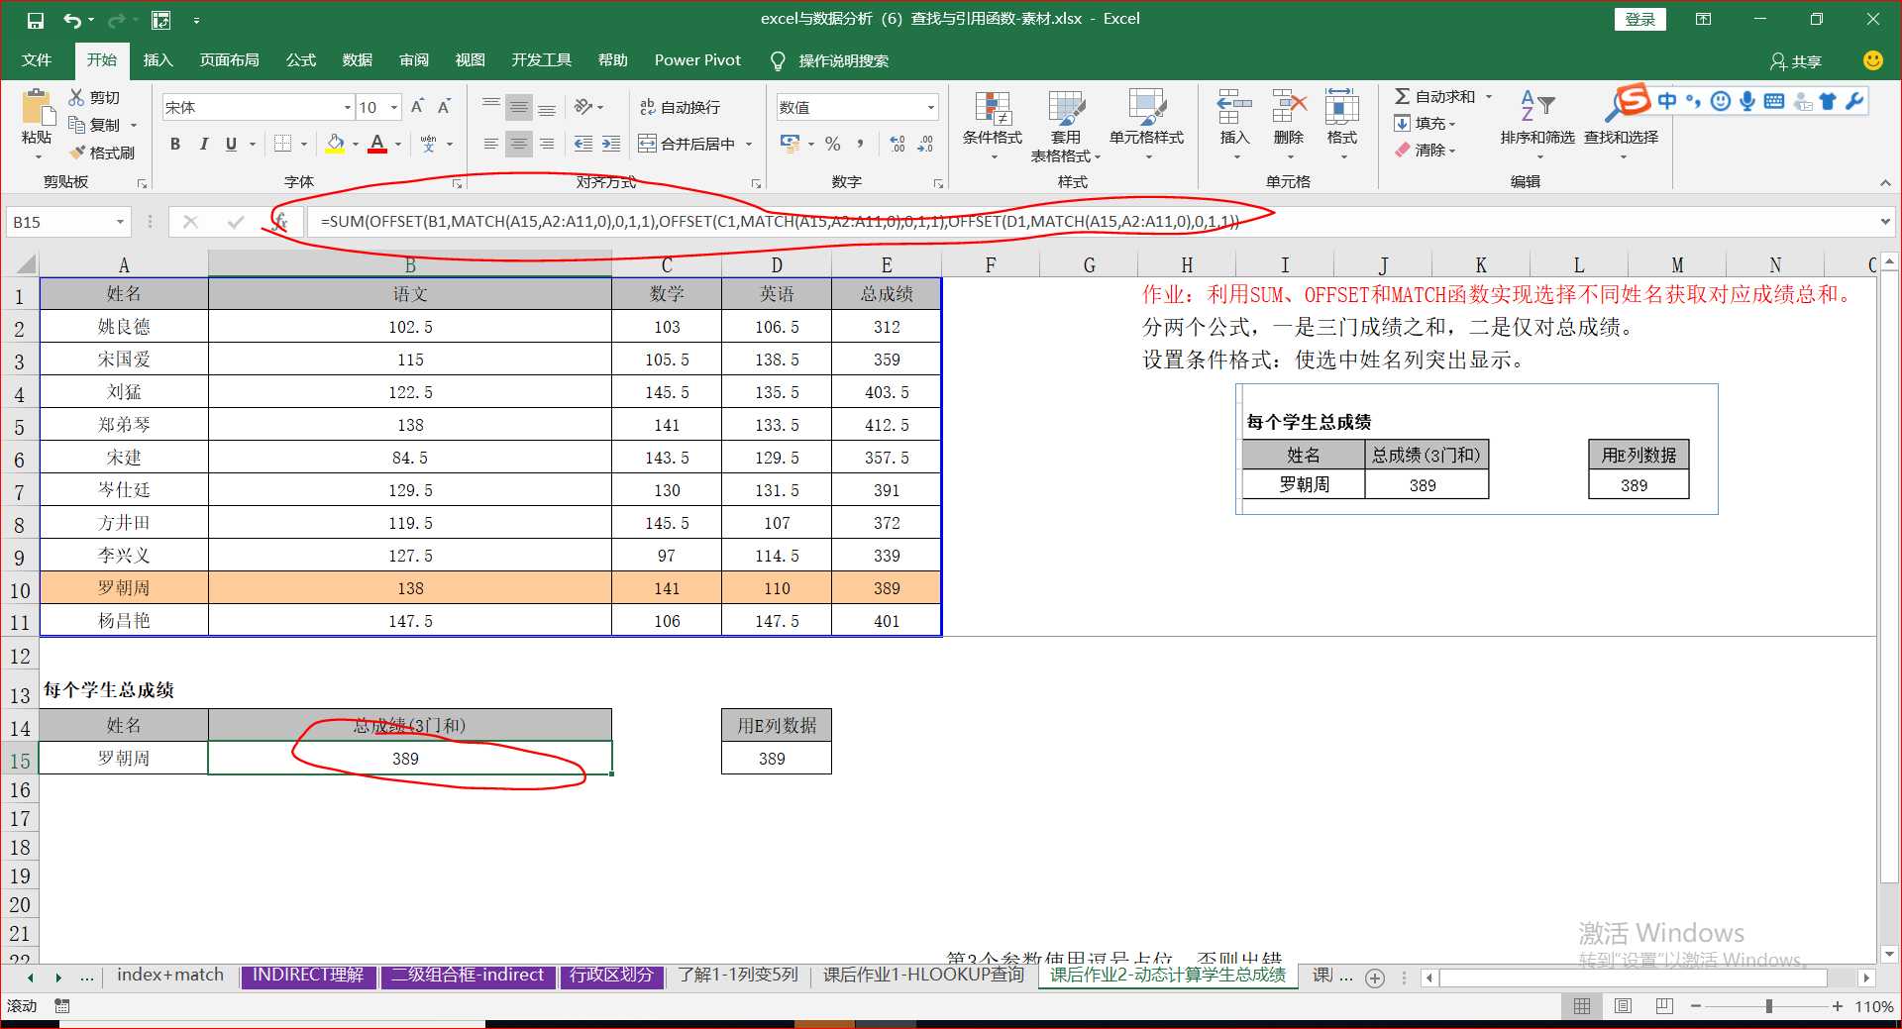Click AutoSum (自动求和)
This screenshot has height=1029, width=1902.
(x=1435, y=96)
